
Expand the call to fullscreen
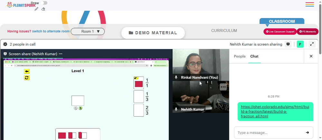coord(312,44)
